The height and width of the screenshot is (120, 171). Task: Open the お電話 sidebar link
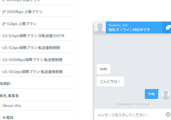point(8,117)
